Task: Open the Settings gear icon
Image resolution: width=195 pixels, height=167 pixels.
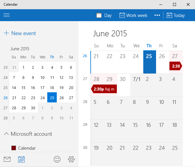Action: click(71, 159)
